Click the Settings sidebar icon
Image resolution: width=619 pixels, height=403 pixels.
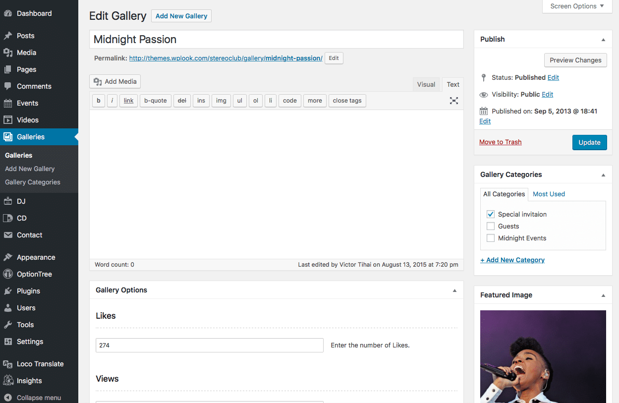coord(8,342)
